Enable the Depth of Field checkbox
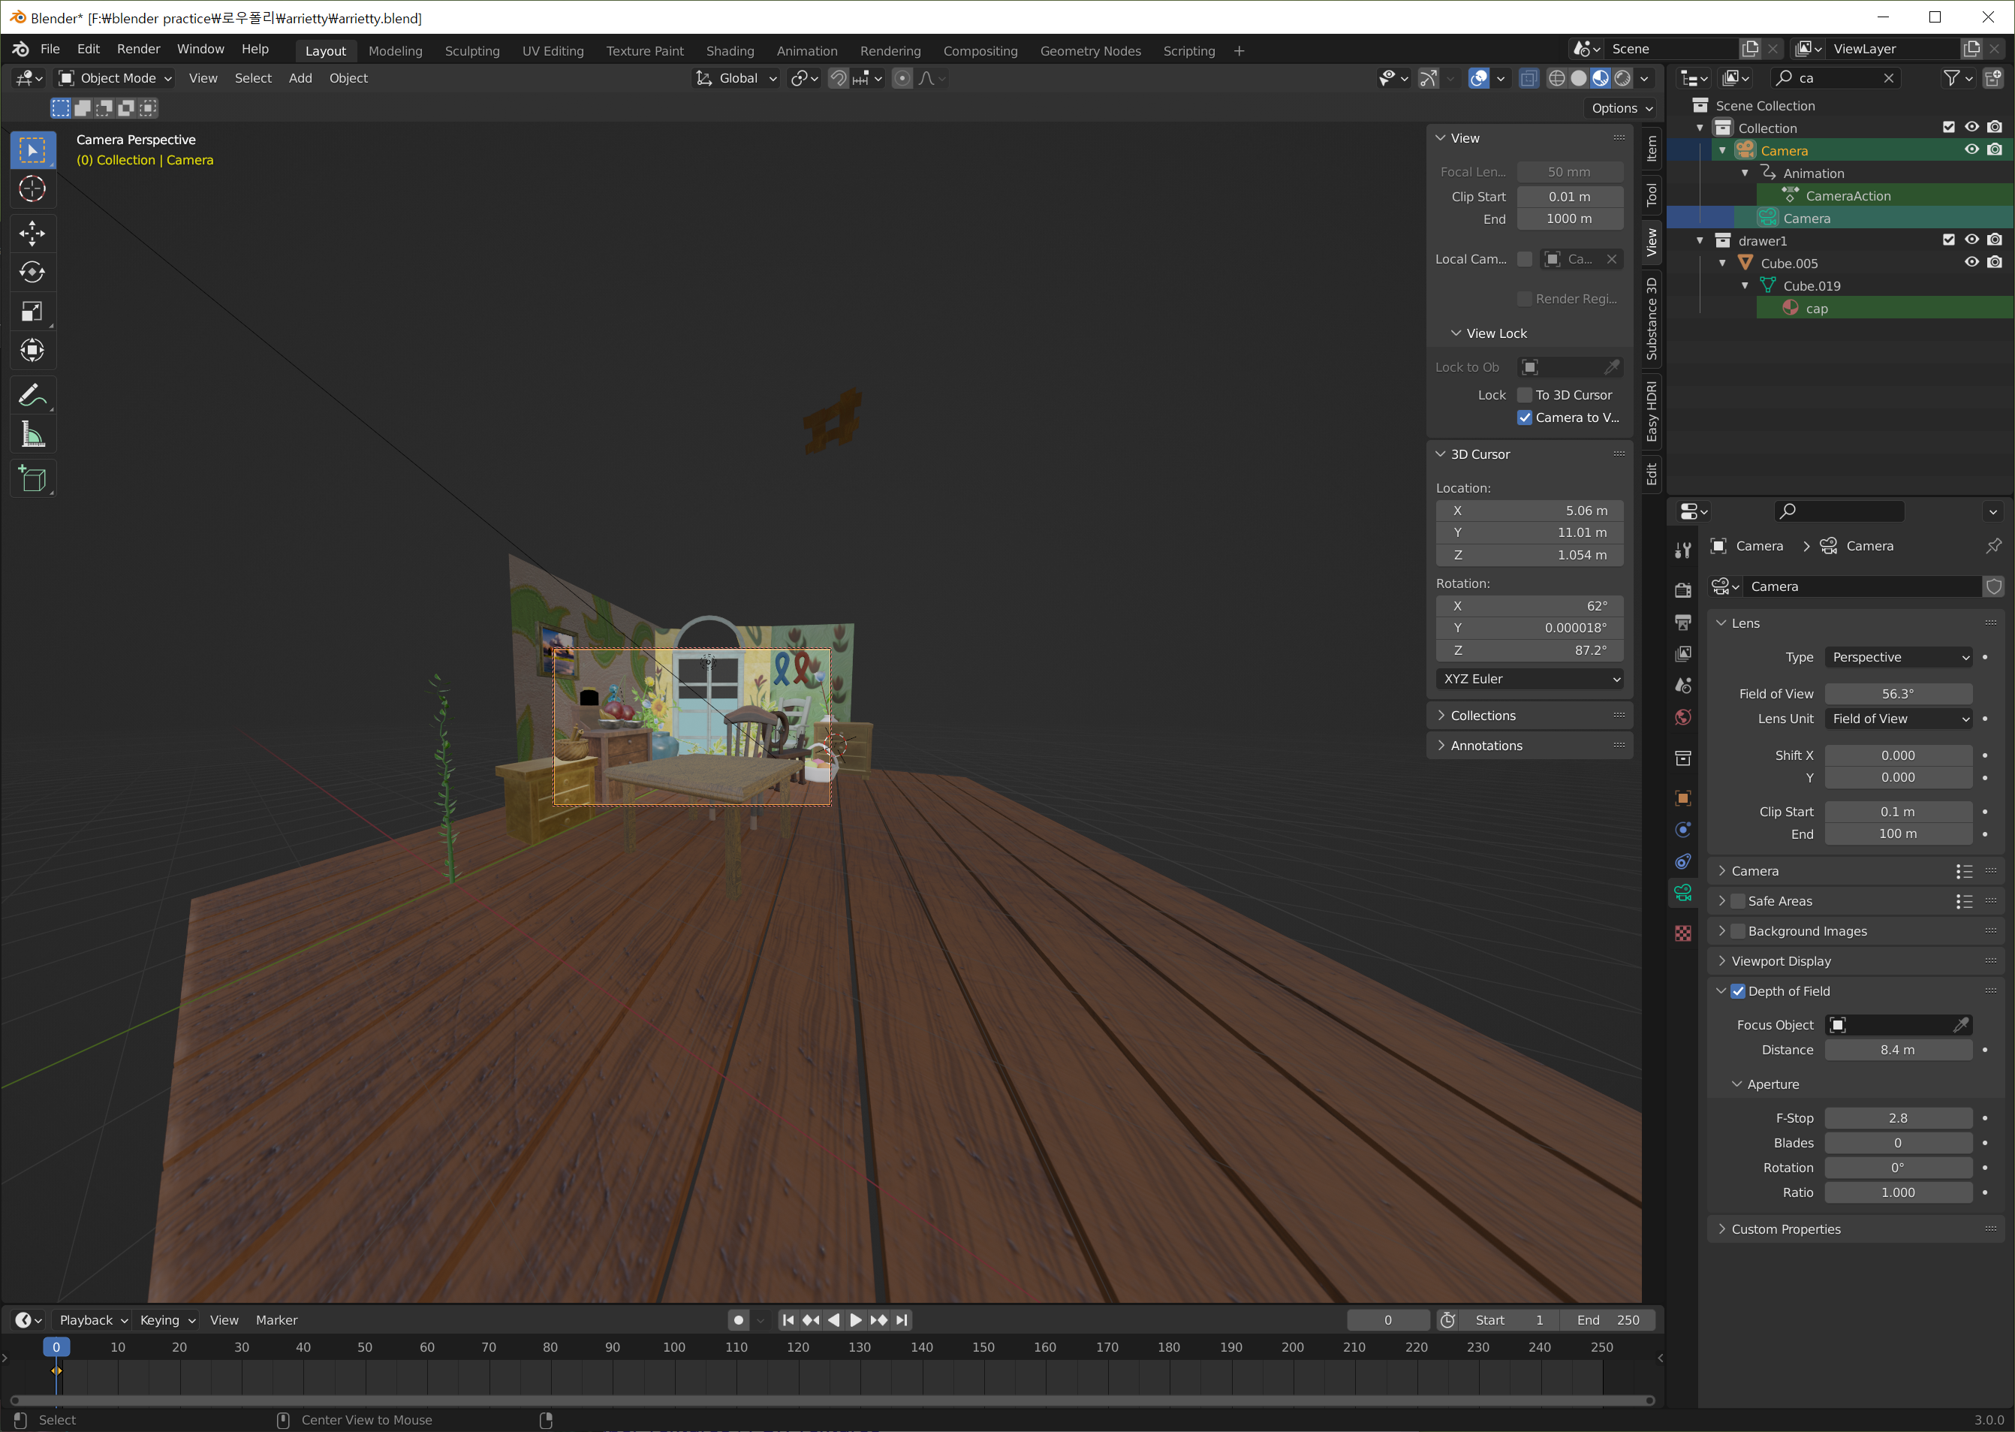This screenshot has height=1432, width=2015. (1737, 991)
